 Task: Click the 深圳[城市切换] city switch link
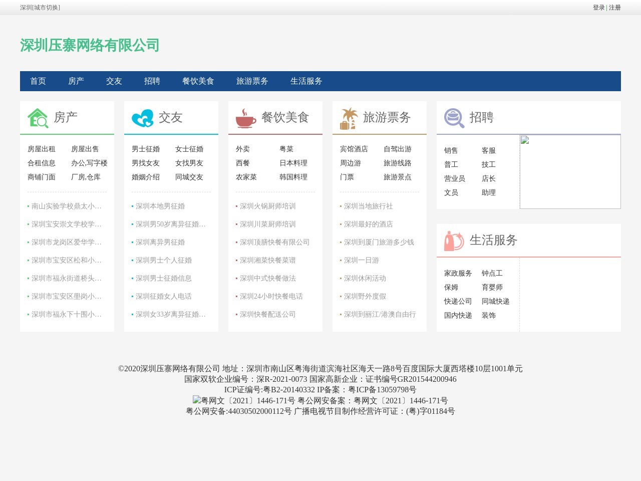coord(40,8)
